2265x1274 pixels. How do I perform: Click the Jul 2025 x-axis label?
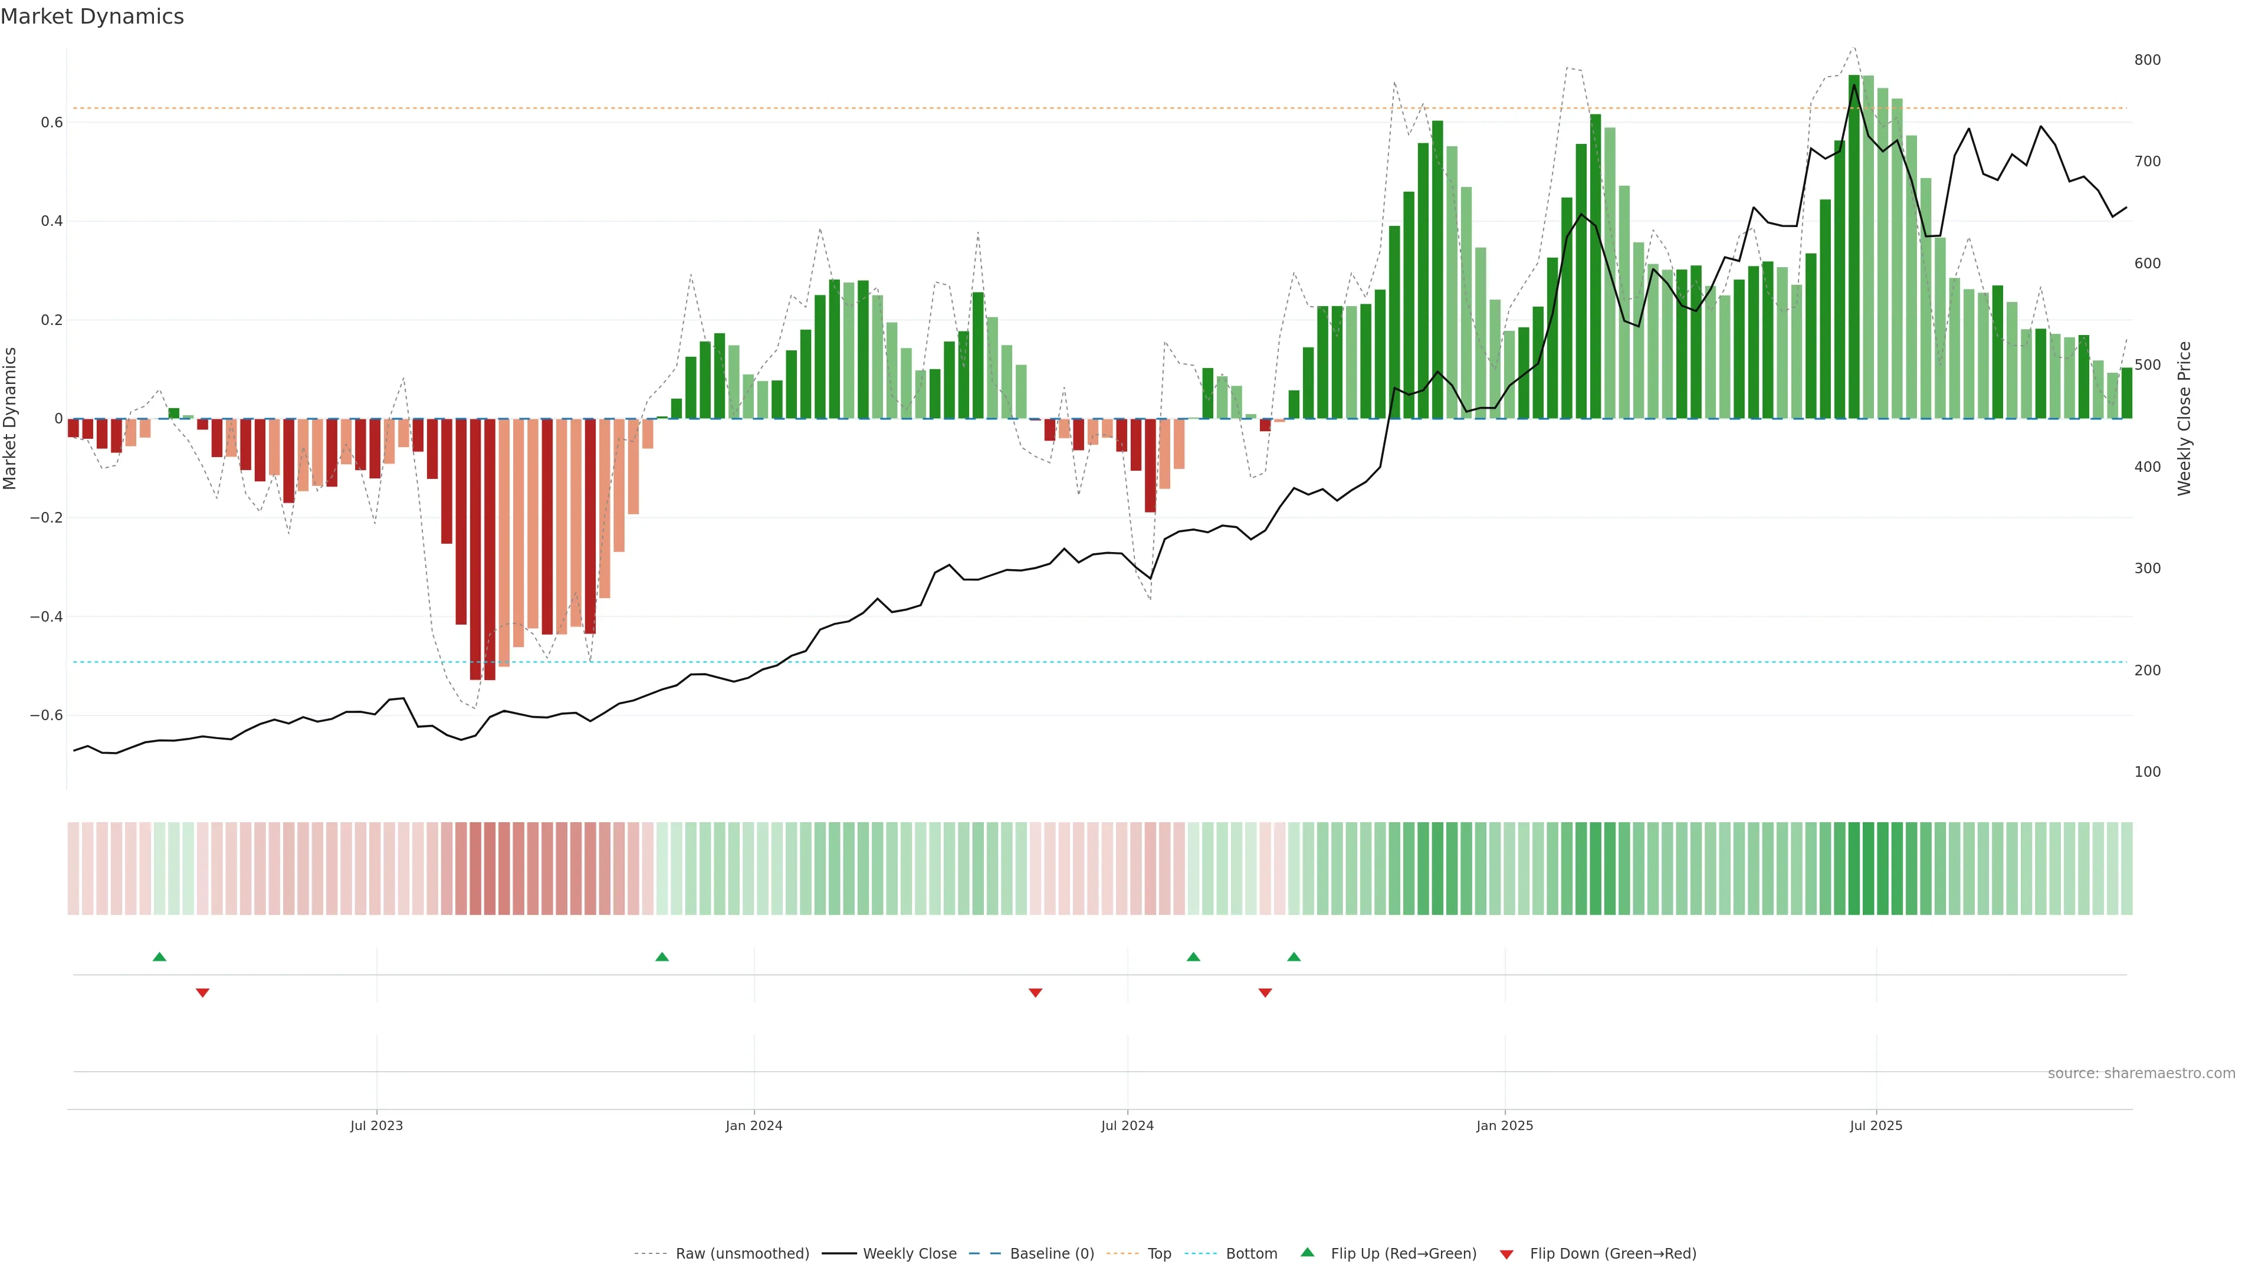tap(1876, 1125)
